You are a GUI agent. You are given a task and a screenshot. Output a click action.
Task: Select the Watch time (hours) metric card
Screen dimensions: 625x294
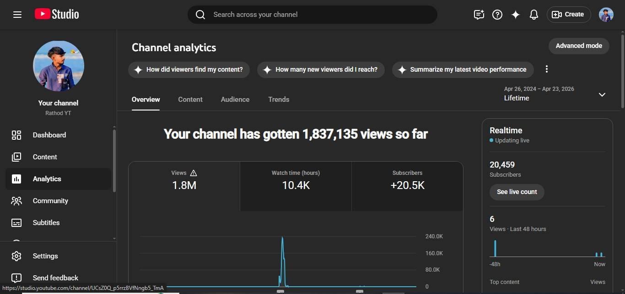point(296,180)
